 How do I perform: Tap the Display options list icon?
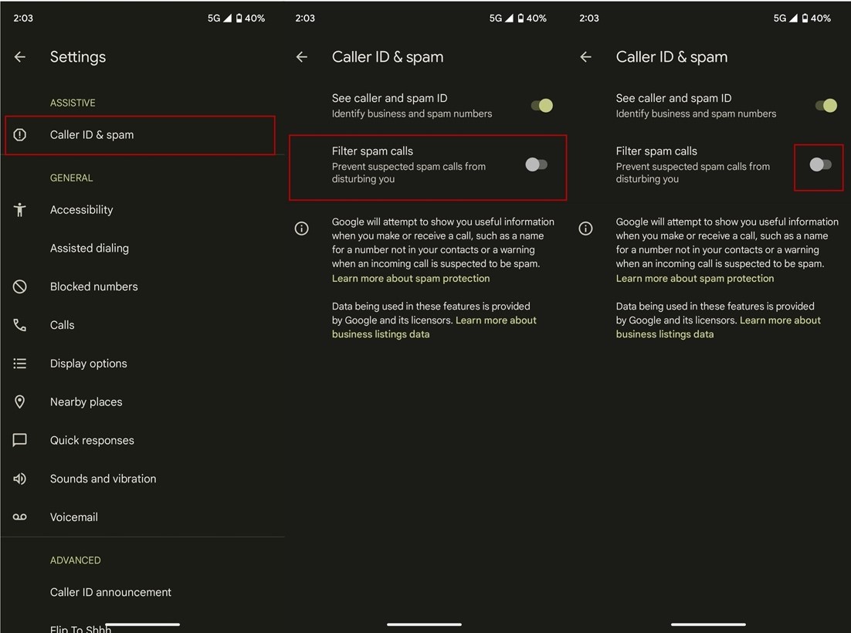click(x=20, y=364)
